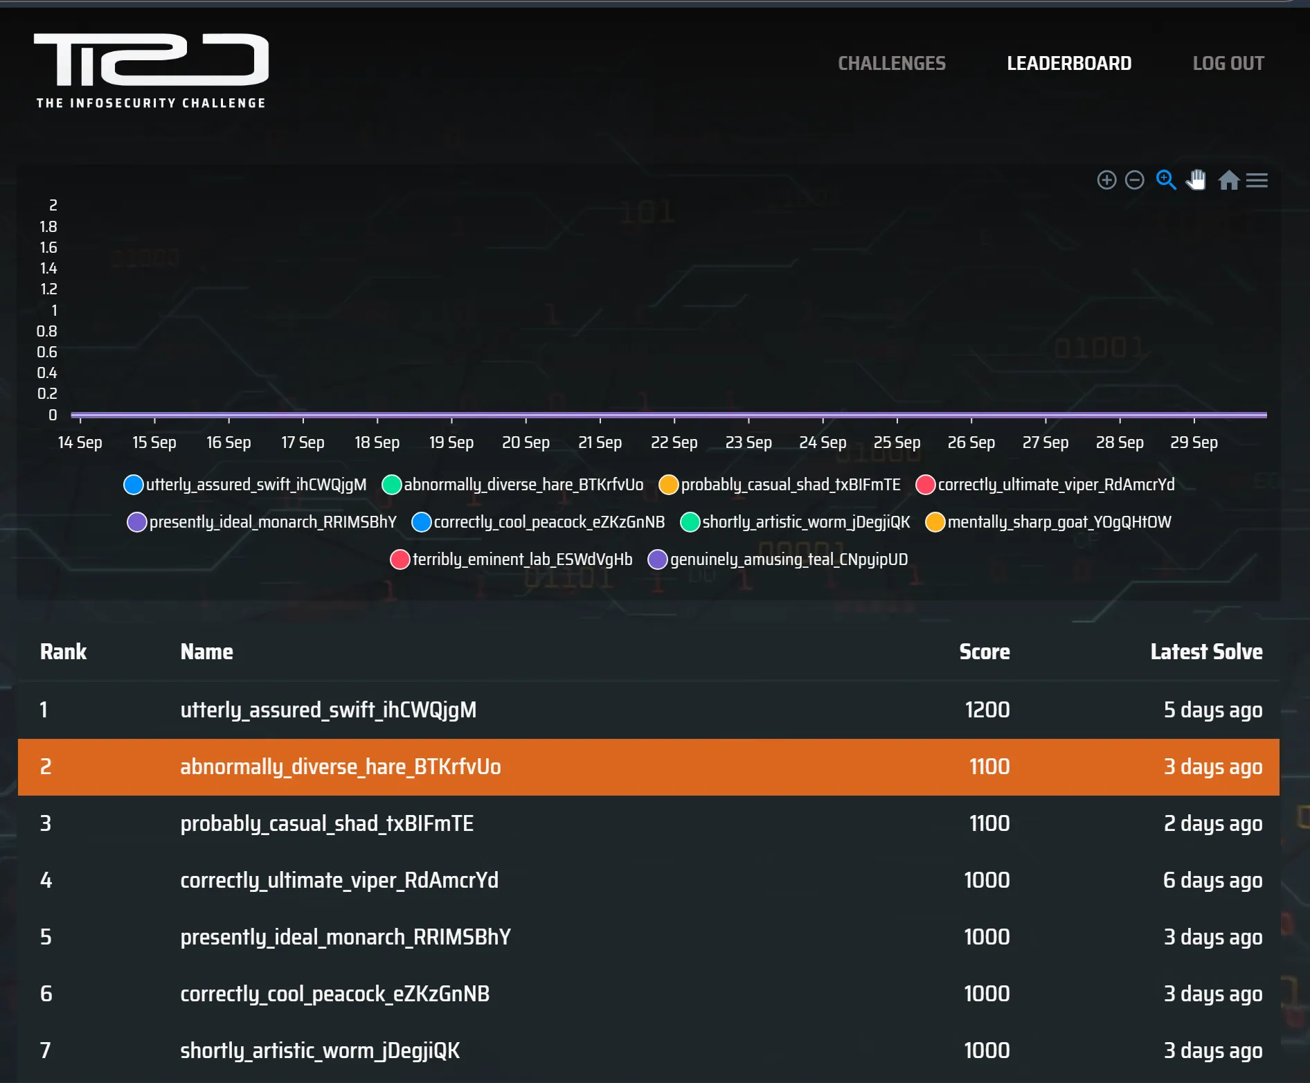Toggle genuinely_amusing_teal_CNpyipUD legend series
This screenshot has width=1310, height=1083.
778,560
